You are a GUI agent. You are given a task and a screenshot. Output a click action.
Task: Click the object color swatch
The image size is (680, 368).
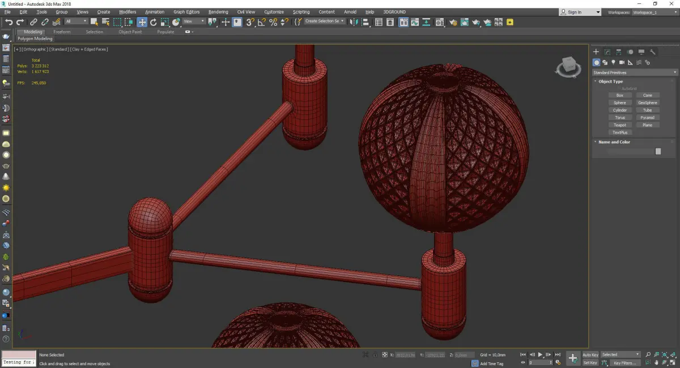pyautogui.click(x=658, y=151)
